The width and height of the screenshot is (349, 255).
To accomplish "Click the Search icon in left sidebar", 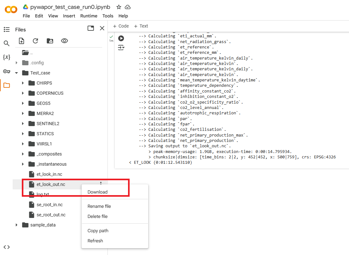I will click(x=7, y=43).
